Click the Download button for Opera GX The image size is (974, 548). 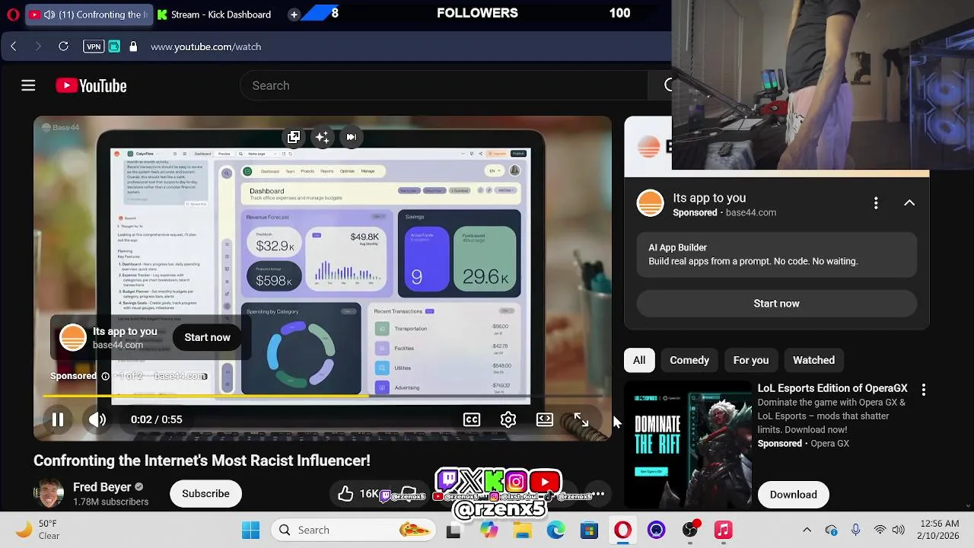(793, 495)
